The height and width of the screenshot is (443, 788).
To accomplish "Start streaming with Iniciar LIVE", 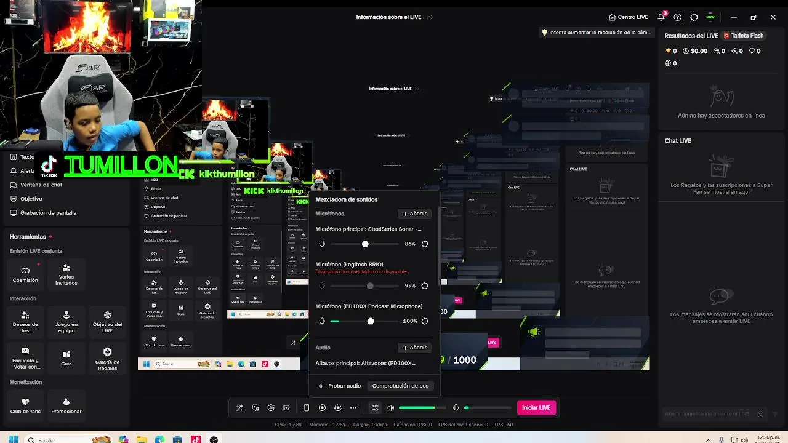I will coord(536,408).
